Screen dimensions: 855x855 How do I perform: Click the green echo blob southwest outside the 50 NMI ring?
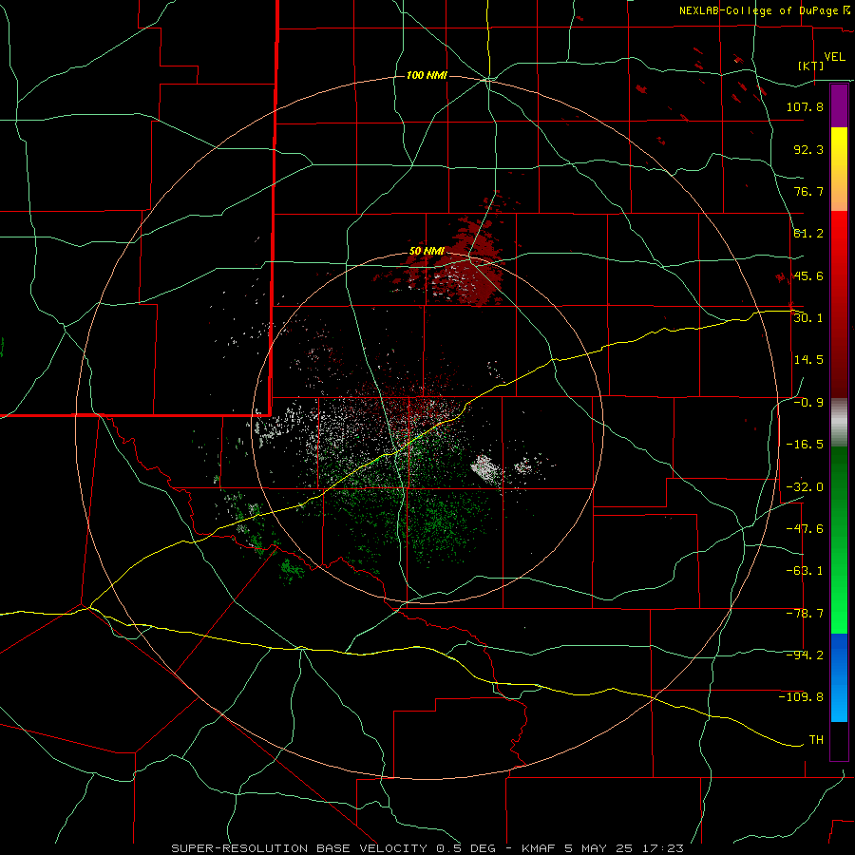[293, 570]
